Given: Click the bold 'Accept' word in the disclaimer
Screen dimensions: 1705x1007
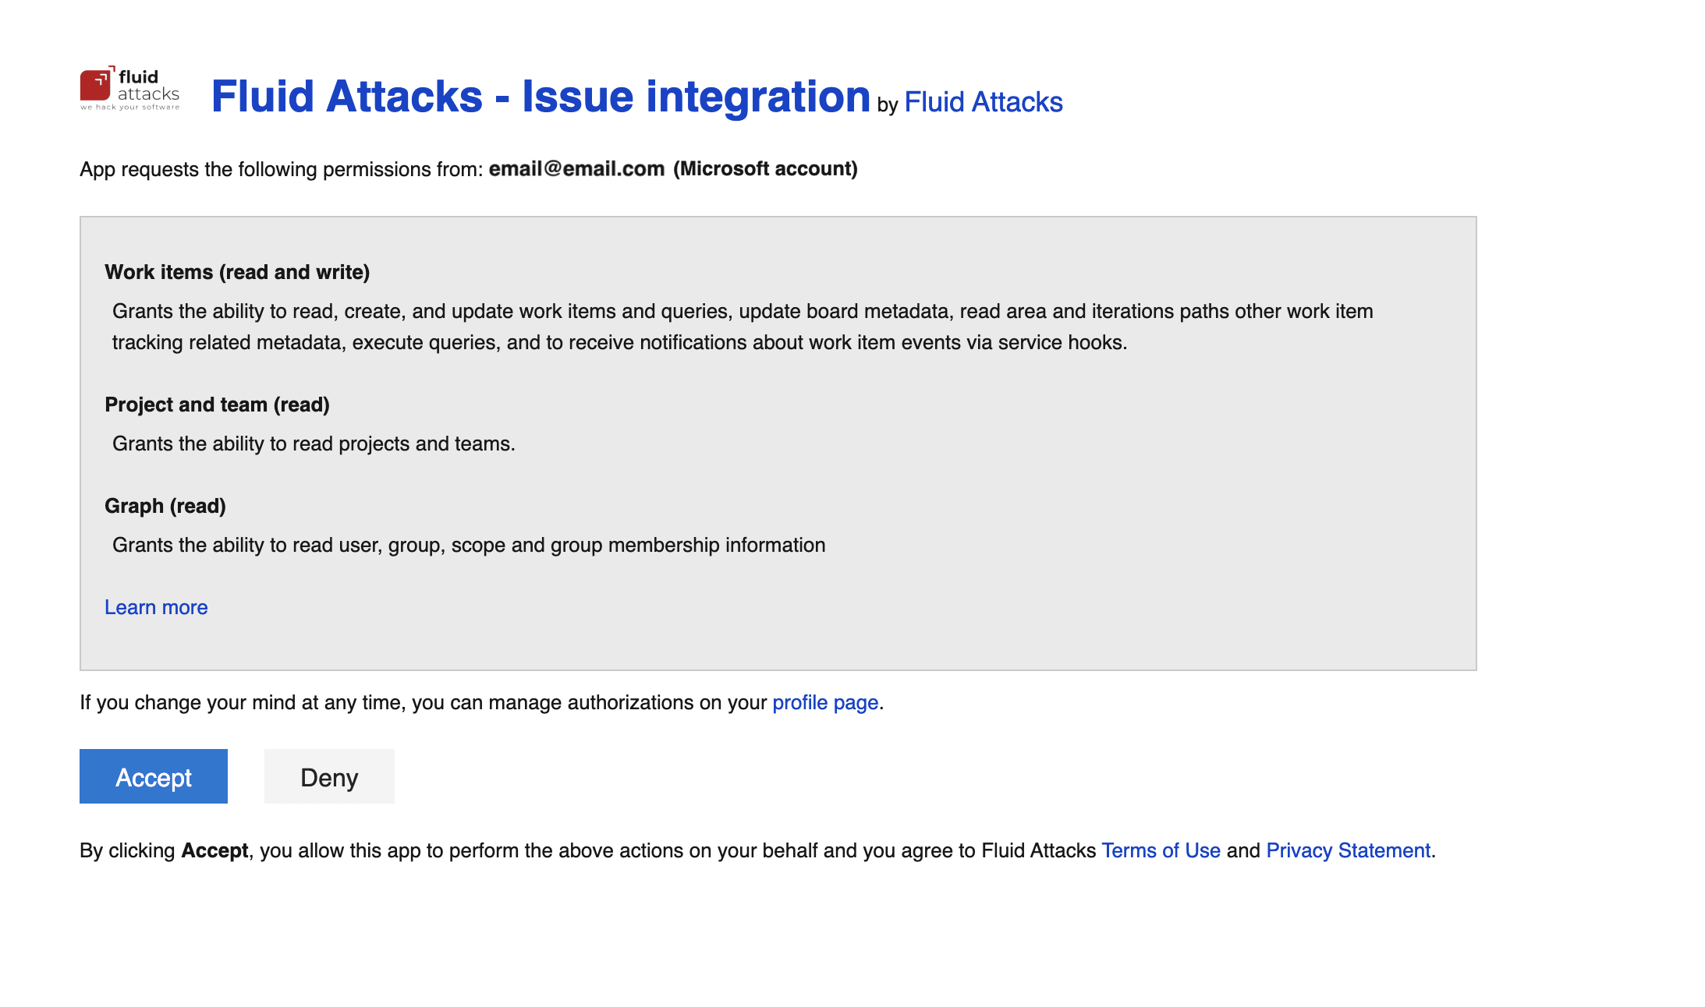Looking at the screenshot, I should click(214, 850).
